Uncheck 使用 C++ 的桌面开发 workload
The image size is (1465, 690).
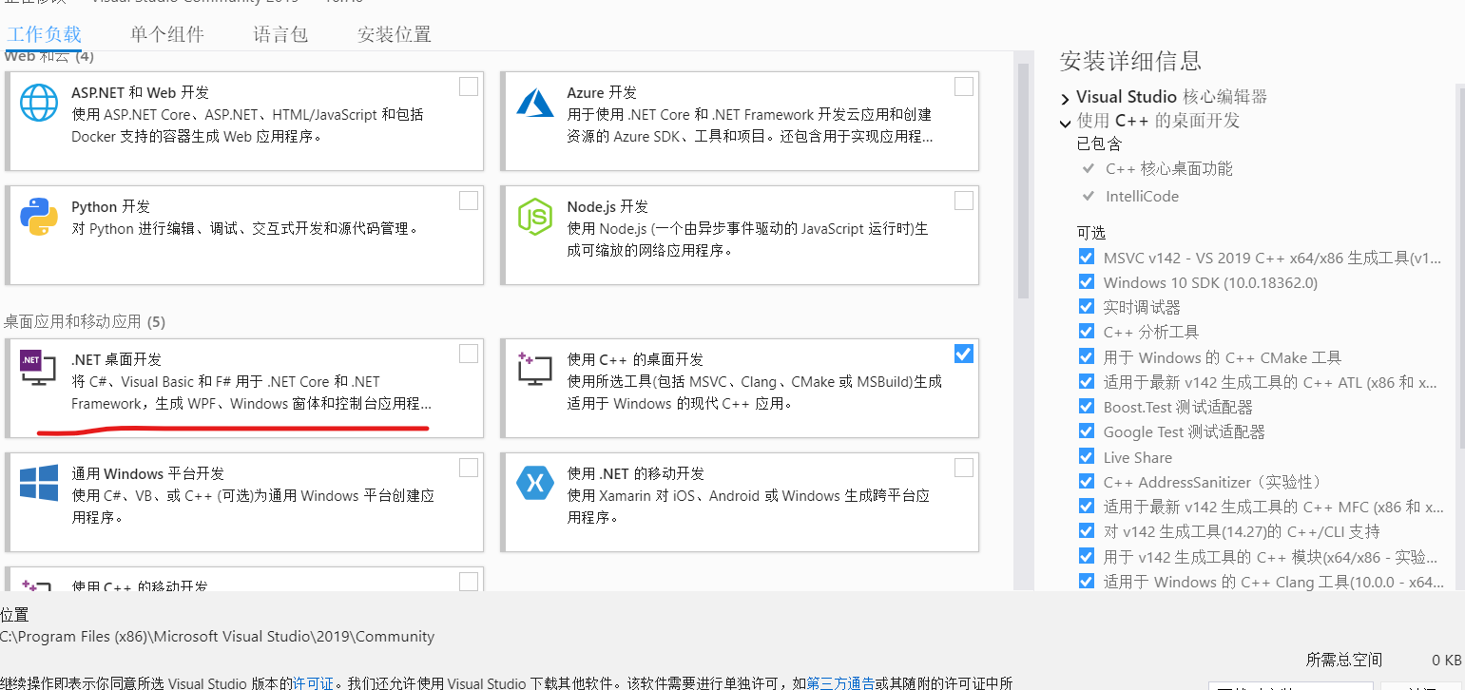pyautogui.click(x=964, y=354)
